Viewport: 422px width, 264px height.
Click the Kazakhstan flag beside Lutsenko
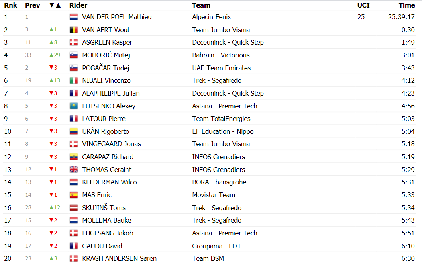(74, 106)
